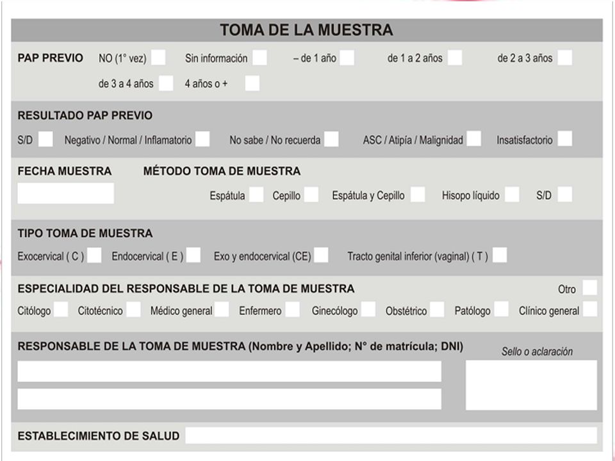Mark the Patólogo checkbox
The image size is (615, 461).
click(x=501, y=309)
